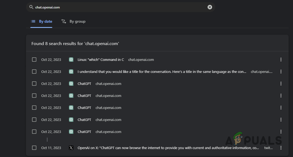Viewport: 293px width, 157px height.
Task: Click the ChatGPT favicon beside Linux "which" Command
Action: [x=71, y=60]
